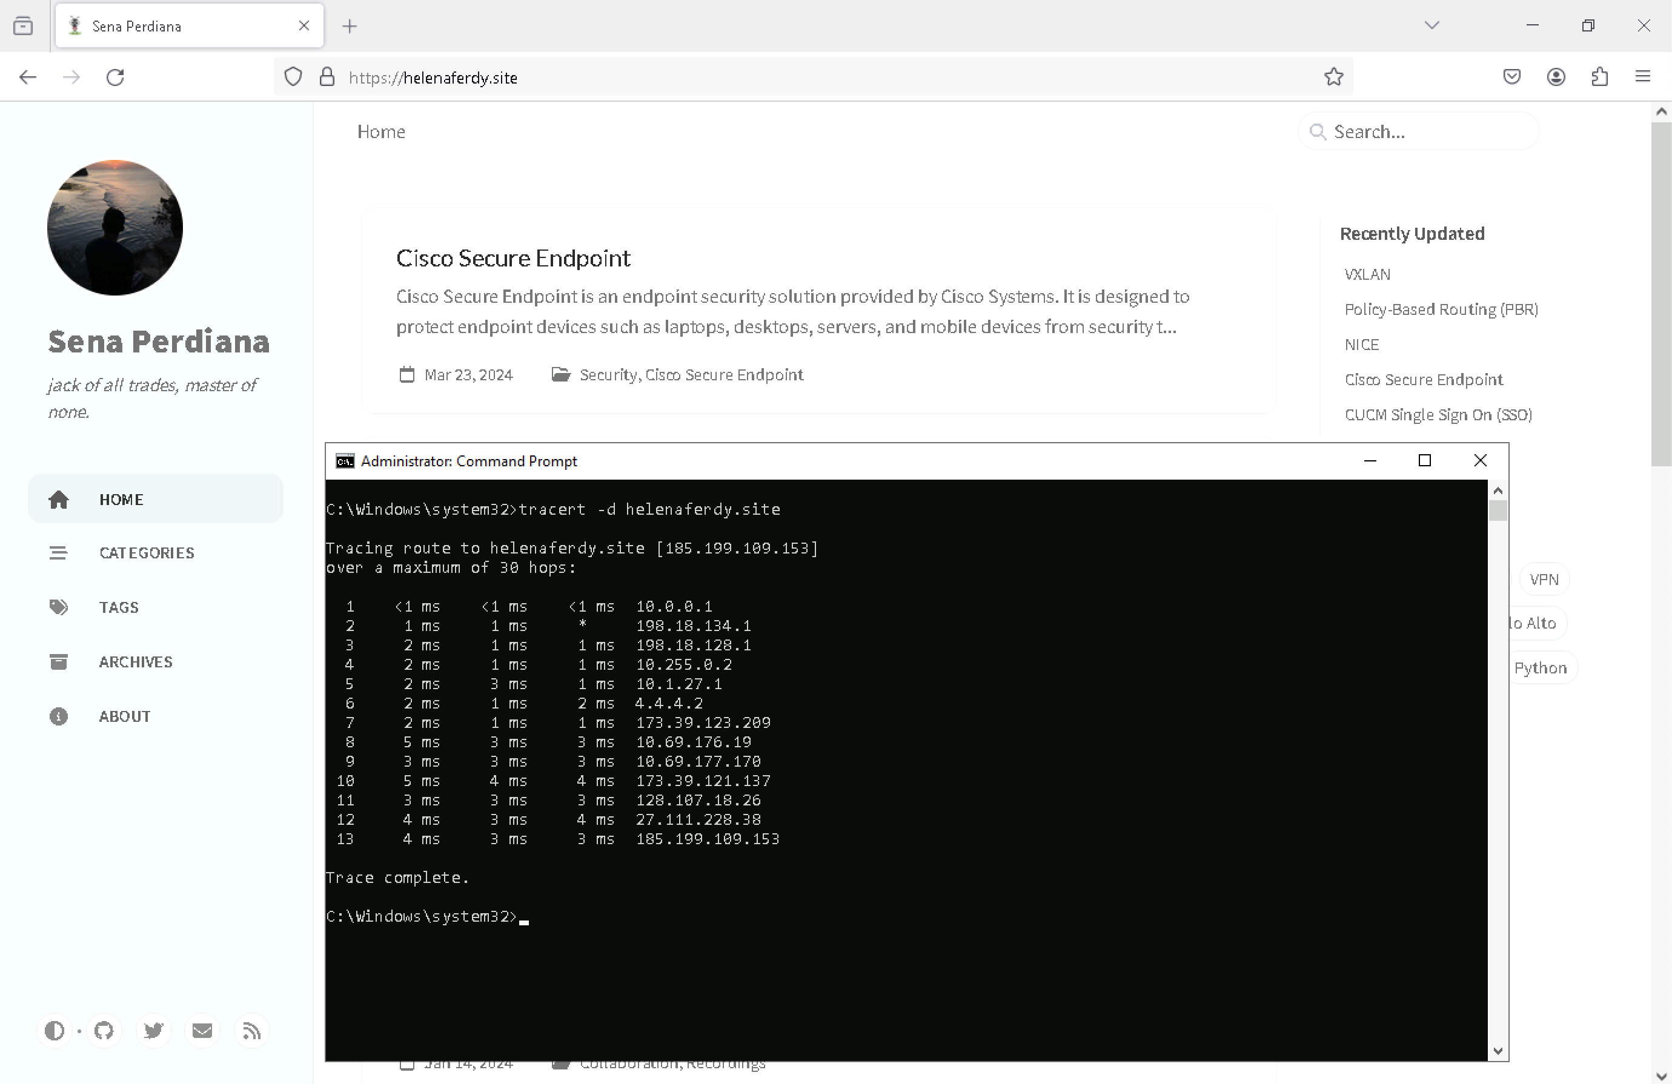
Task: Open the Archives sidebar item
Action: 135,661
